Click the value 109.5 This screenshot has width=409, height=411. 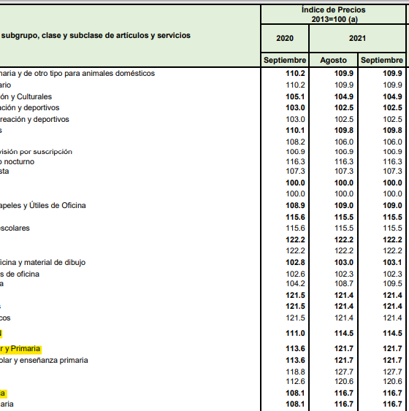click(x=392, y=283)
